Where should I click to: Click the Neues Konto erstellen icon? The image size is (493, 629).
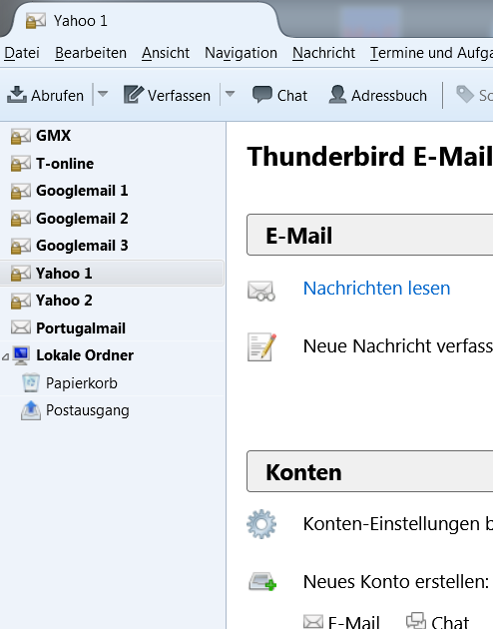pos(262,581)
